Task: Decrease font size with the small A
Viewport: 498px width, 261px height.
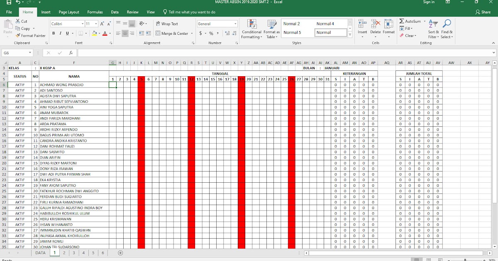Action: pos(109,24)
